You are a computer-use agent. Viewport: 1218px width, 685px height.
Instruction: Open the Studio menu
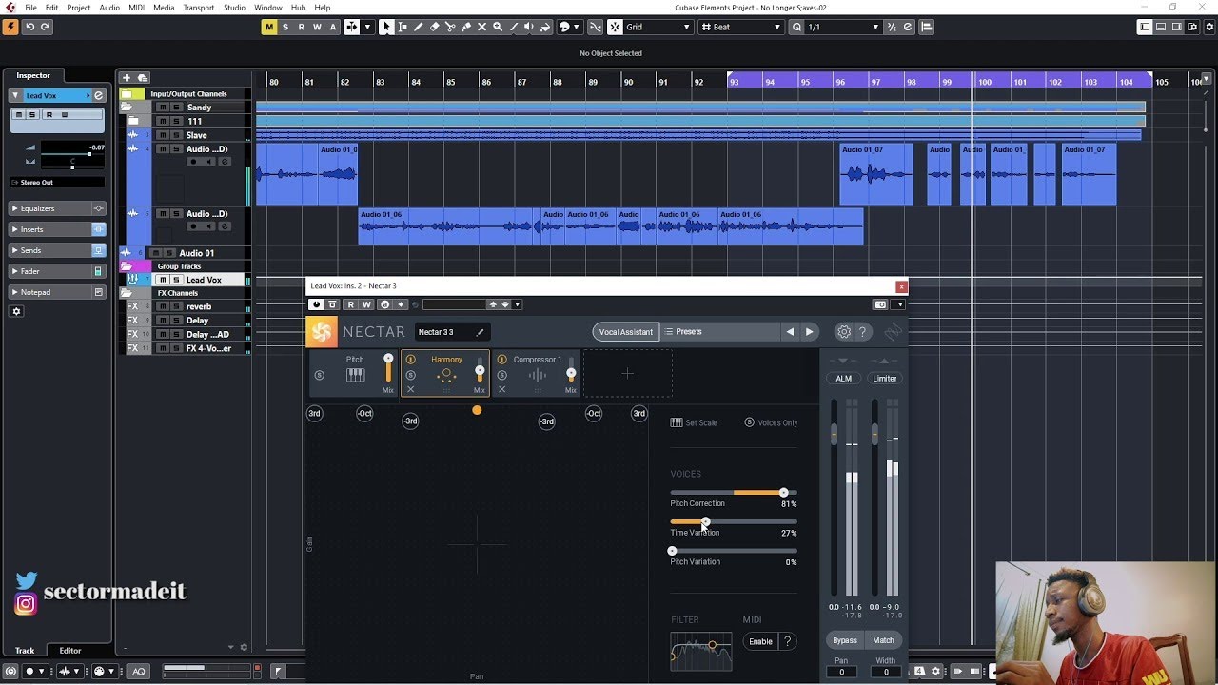coord(234,8)
